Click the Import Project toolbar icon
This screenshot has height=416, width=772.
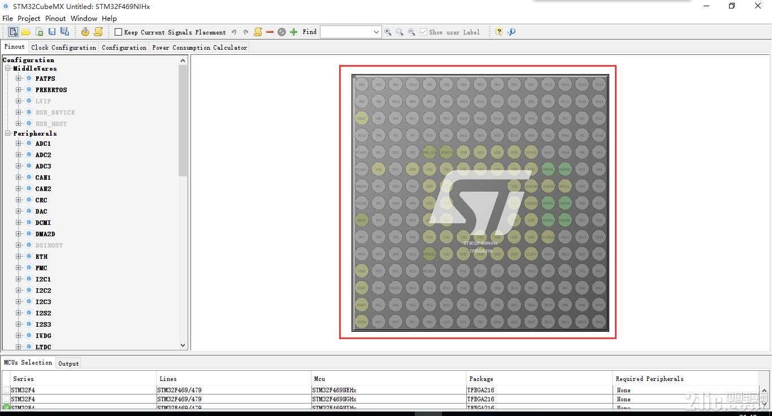(39, 32)
